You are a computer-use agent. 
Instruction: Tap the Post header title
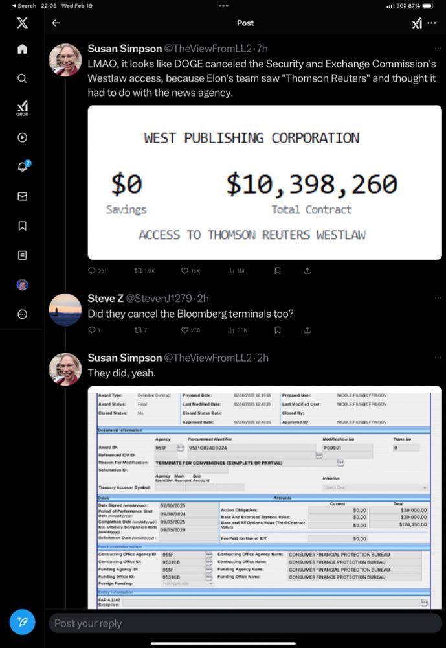coord(245,23)
